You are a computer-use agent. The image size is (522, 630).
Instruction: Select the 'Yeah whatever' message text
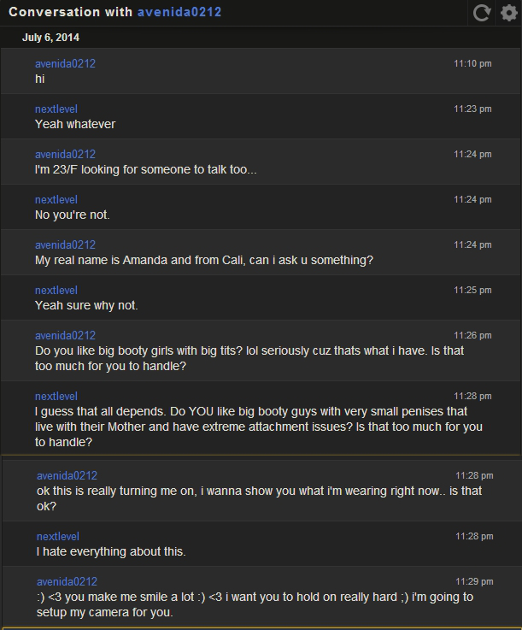[75, 124]
